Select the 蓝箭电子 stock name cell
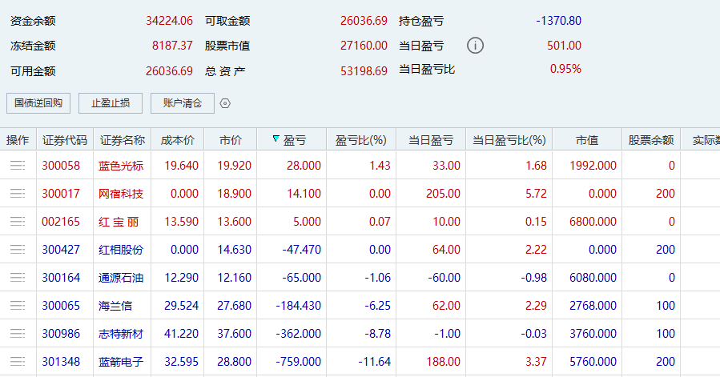720x377 pixels. pos(121,362)
